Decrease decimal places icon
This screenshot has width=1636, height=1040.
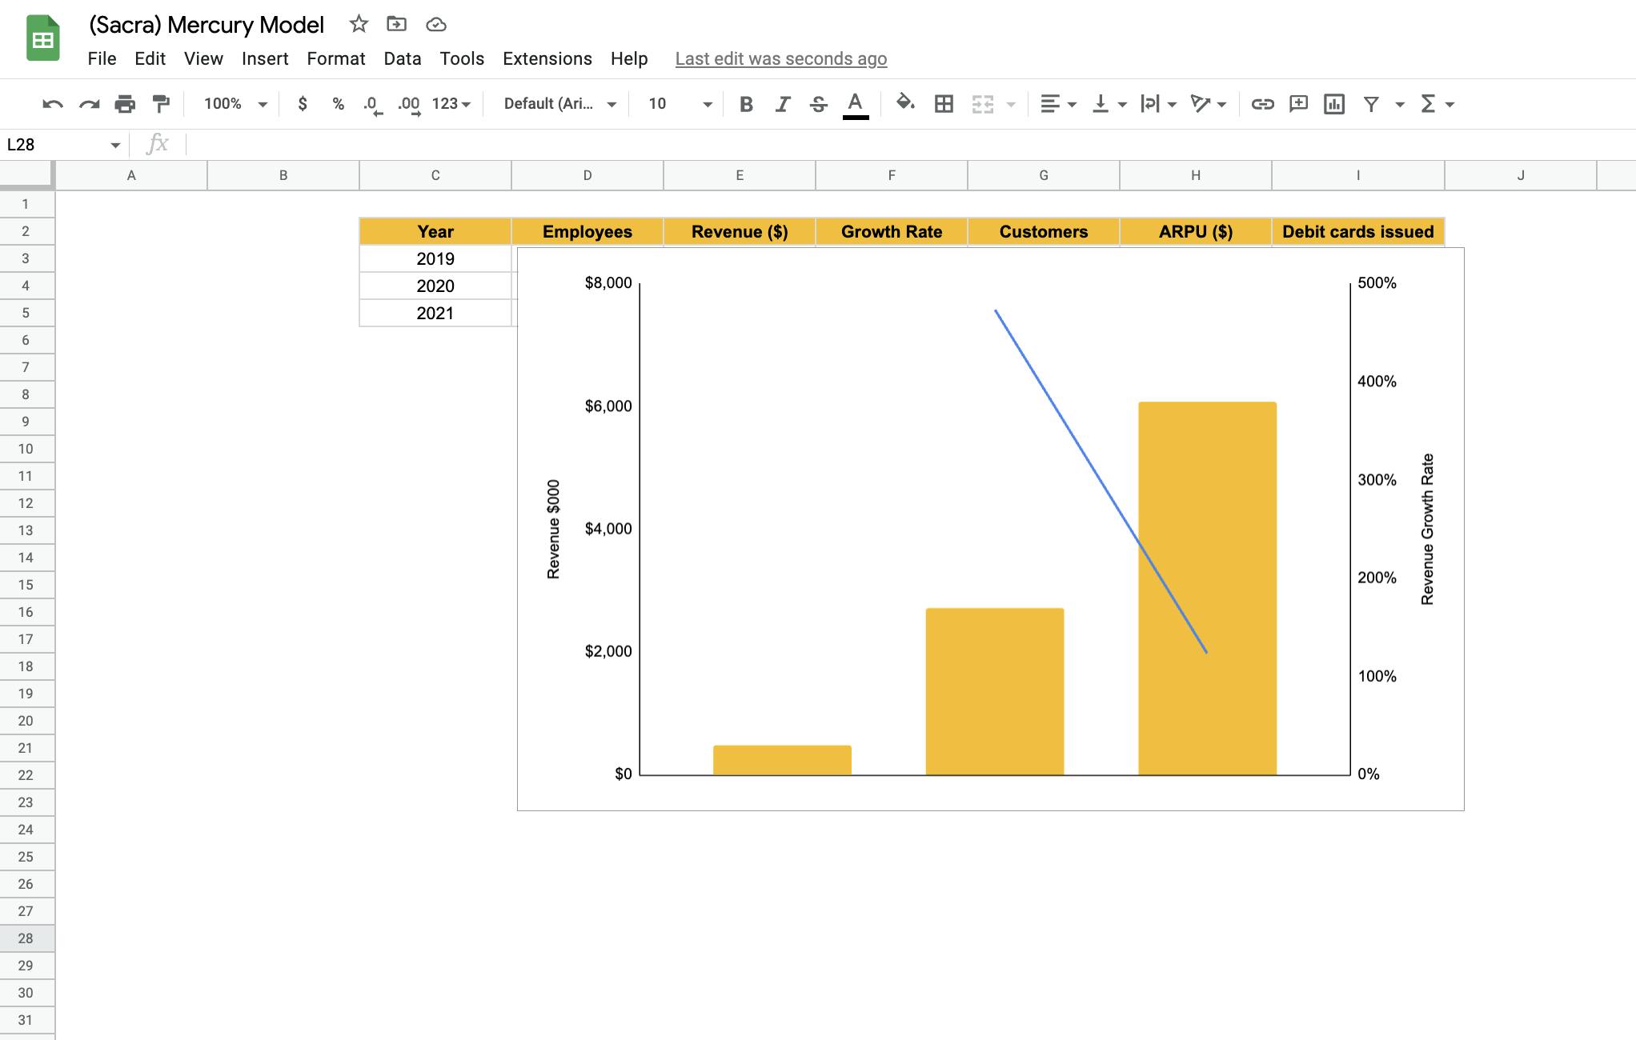coord(373,105)
